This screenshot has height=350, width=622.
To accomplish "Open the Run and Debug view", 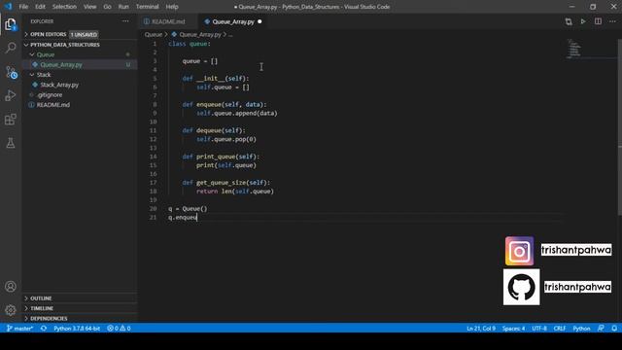I will pyautogui.click(x=11, y=95).
